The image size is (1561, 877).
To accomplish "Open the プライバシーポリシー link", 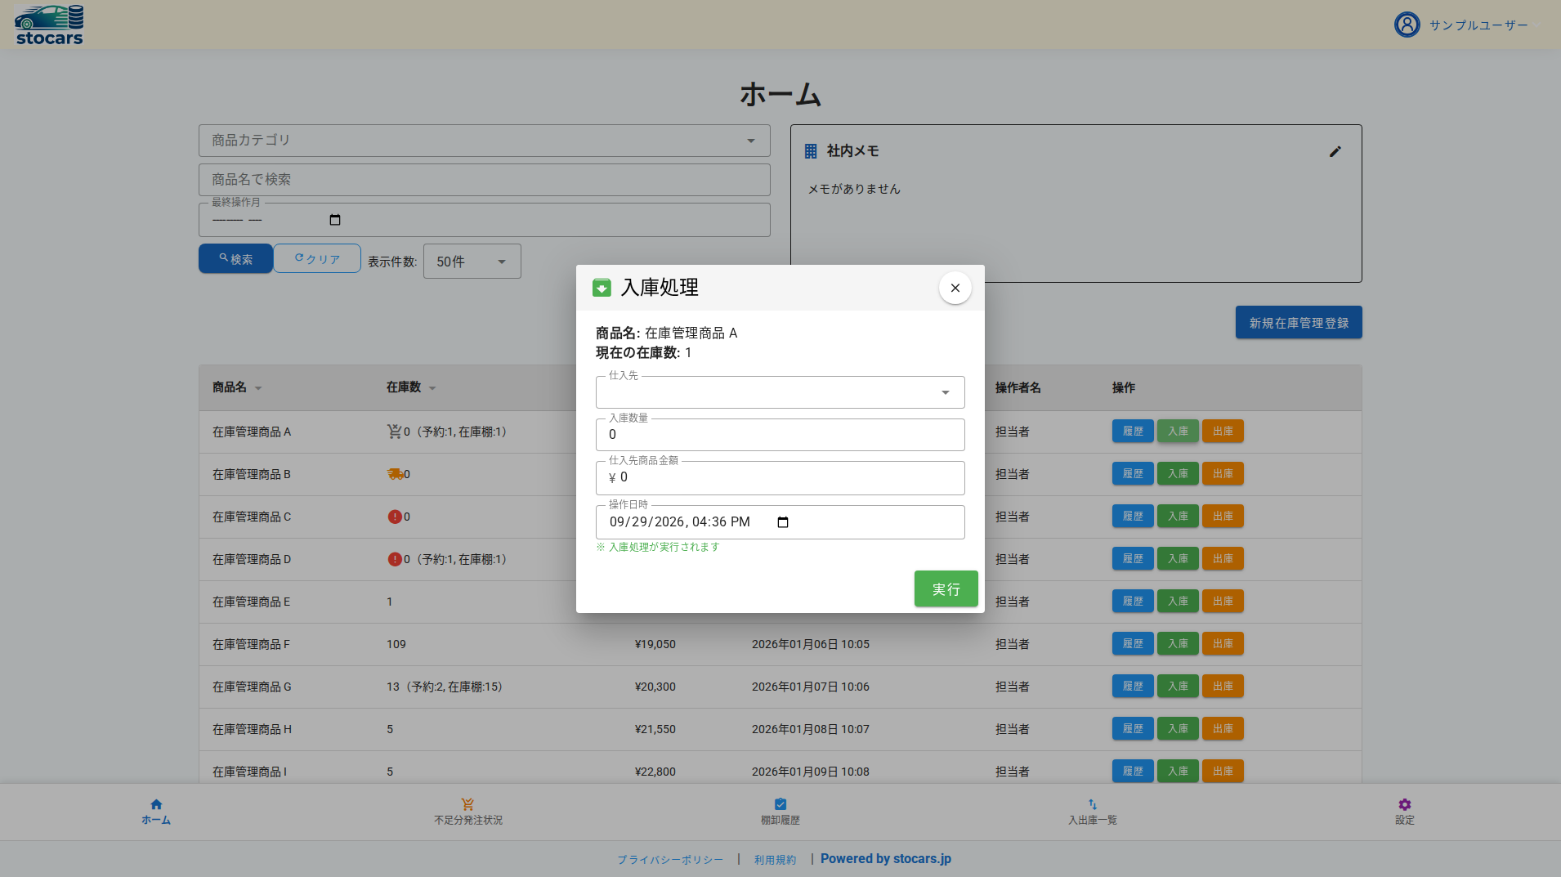I will 670,860.
